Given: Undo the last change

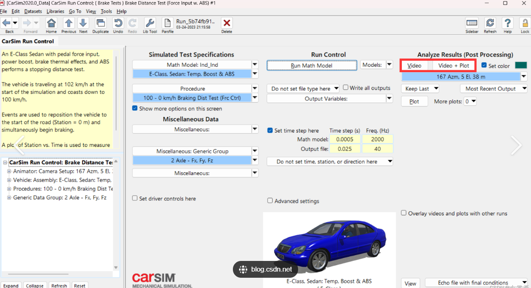Looking at the screenshot, I should (118, 23).
